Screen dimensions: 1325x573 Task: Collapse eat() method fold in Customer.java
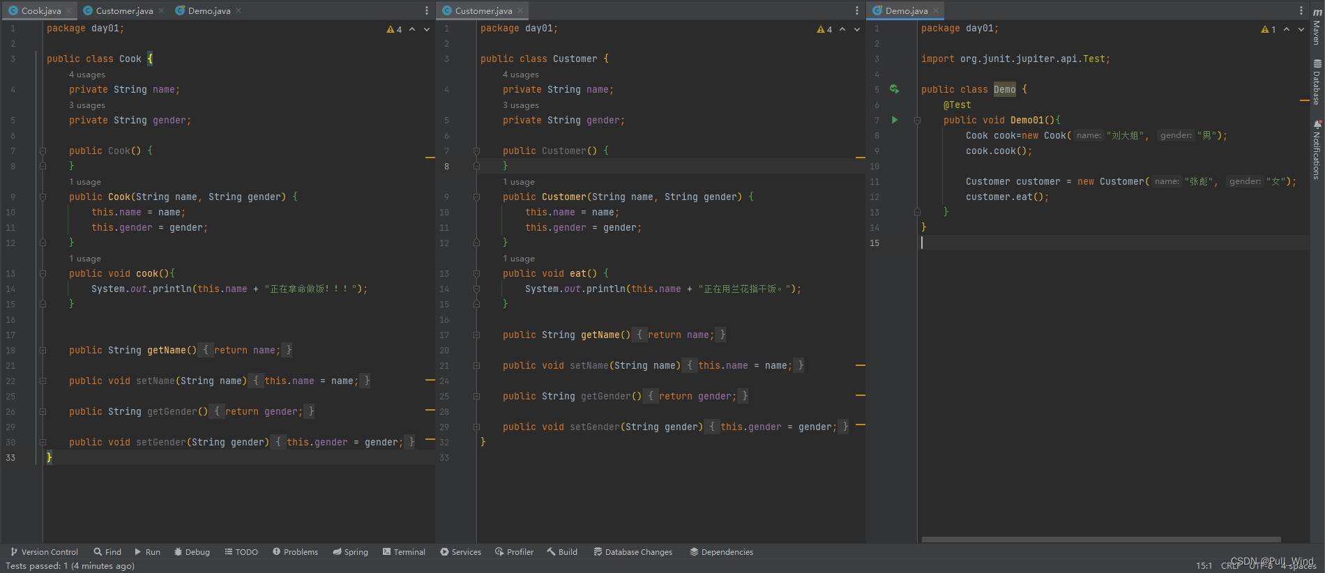point(476,273)
